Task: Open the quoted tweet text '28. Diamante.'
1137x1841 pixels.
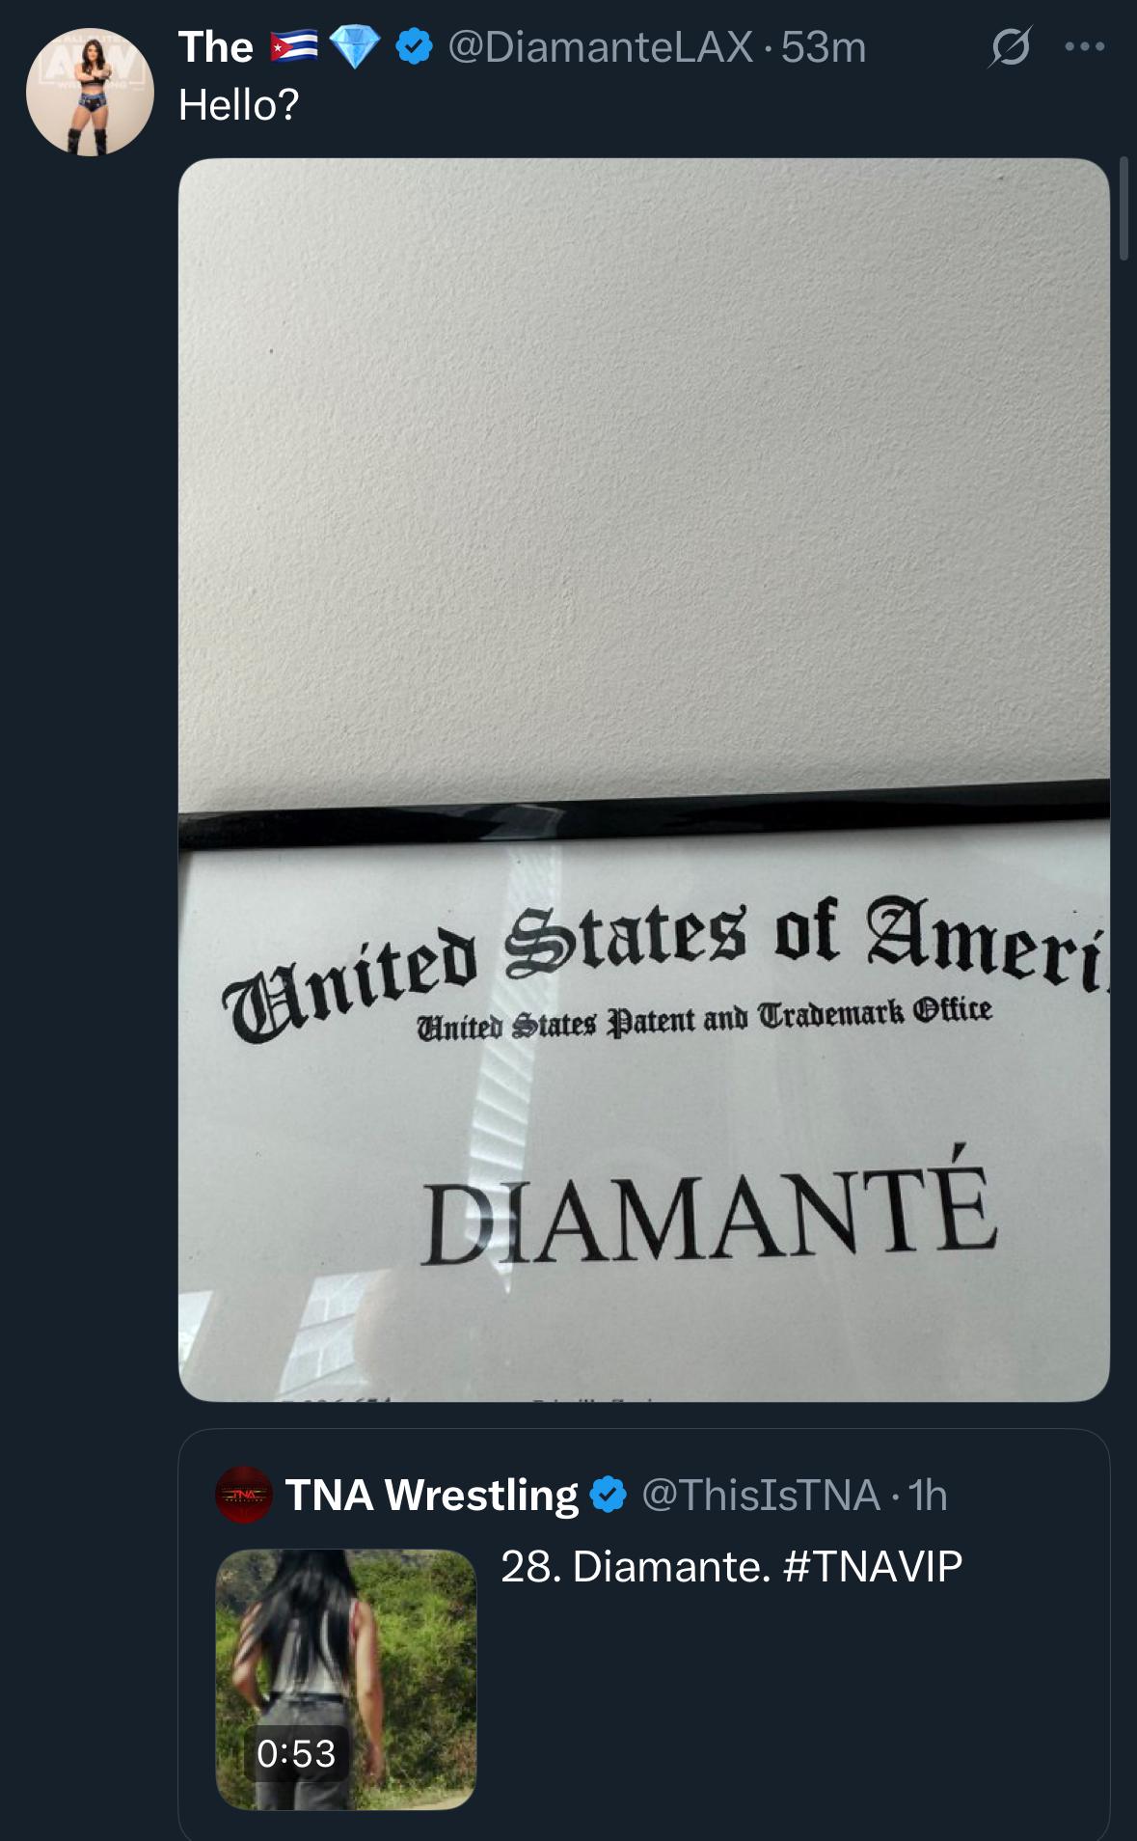Action: tap(636, 1566)
